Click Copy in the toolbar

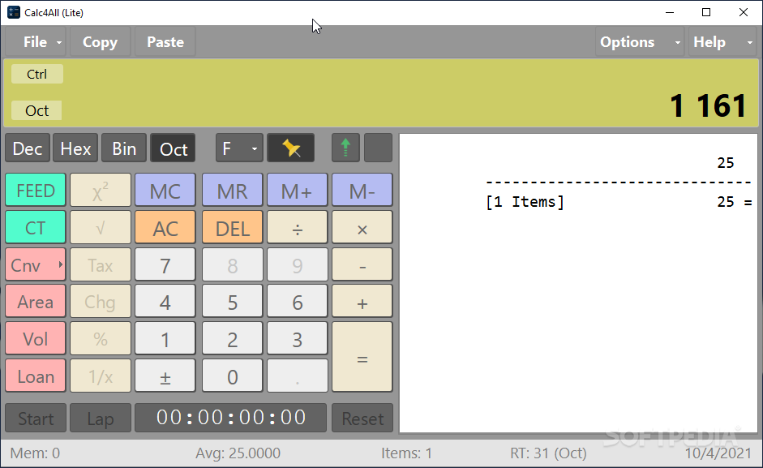[x=101, y=42]
